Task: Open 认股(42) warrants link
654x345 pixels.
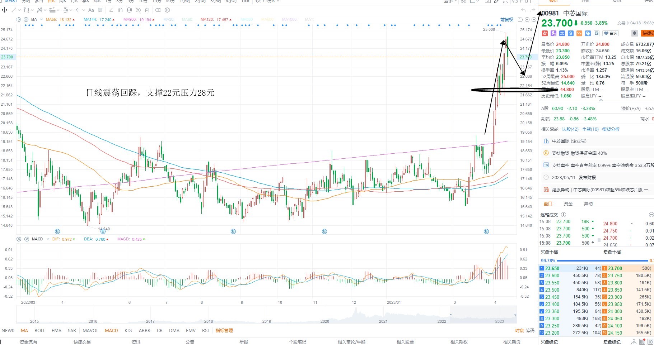Action: [570, 129]
